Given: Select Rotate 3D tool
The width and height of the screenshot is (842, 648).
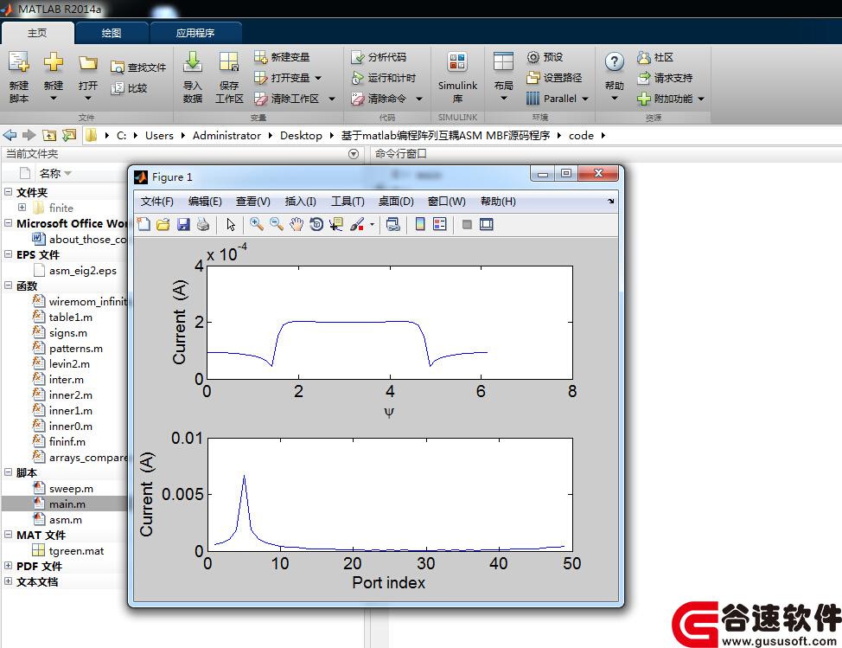Looking at the screenshot, I should click(316, 224).
